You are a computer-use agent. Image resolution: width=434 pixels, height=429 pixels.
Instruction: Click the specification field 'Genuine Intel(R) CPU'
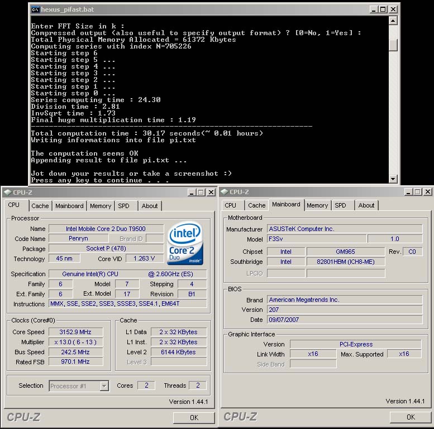click(127, 274)
